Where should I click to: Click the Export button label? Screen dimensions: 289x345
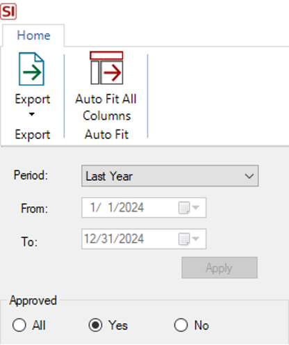[33, 99]
